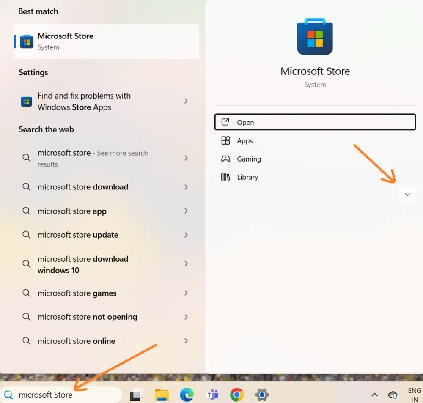The height and width of the screenshot is (403, 423).
Task: Click the Apps grid icon
Action: (x=225, y=140)
